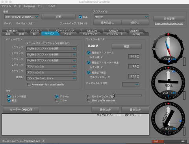Click the BAT battery level indicator
189x144 pixels.
[169, 141]
